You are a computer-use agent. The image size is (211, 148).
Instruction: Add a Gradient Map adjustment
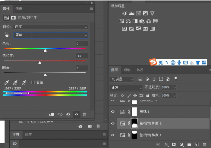[x=152, y=29]
